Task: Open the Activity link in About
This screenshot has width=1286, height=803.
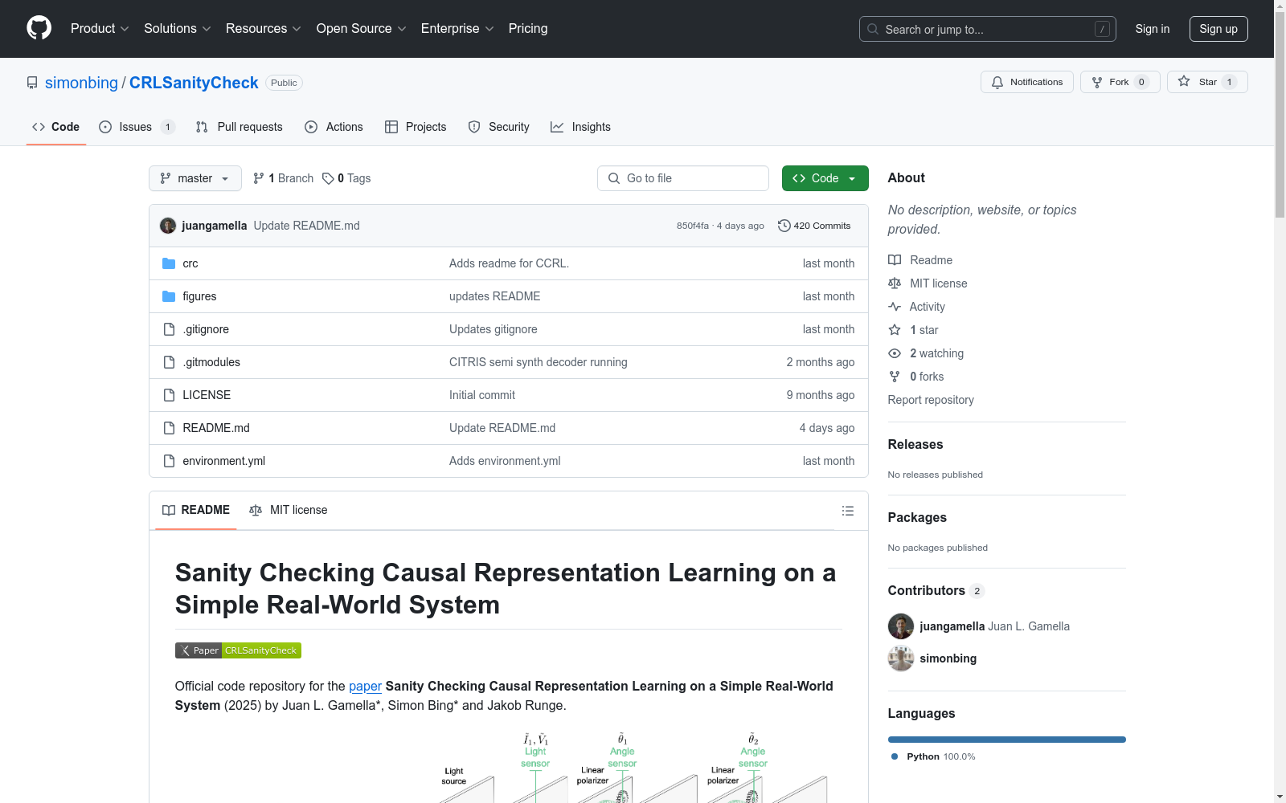Action: 916,307
